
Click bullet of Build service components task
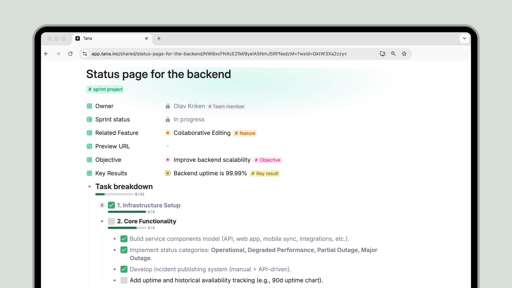click(x=115, y=239)
